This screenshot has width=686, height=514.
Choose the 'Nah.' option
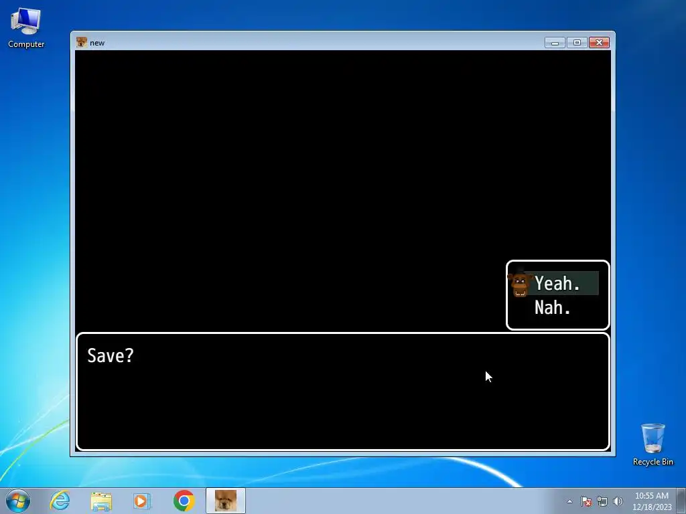click(x=553, y=308)
